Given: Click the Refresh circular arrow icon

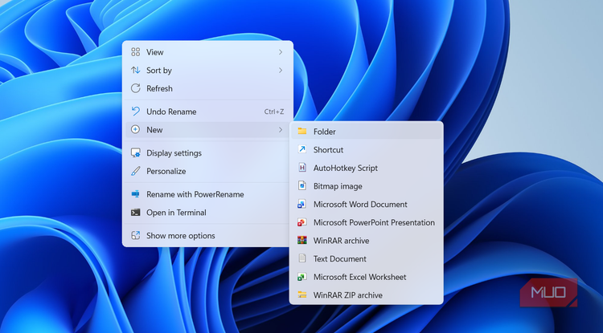Looking at the screenshot, I should tap(135, 88).
